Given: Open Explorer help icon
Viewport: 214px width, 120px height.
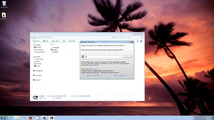Looking at the screenshot, I should point(141,41).
